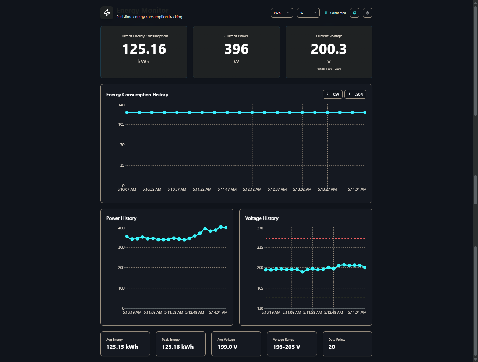Screen dimensions: 478x362
Task: Click the Wi-Fi connection status icon
Action: point(326,13)
